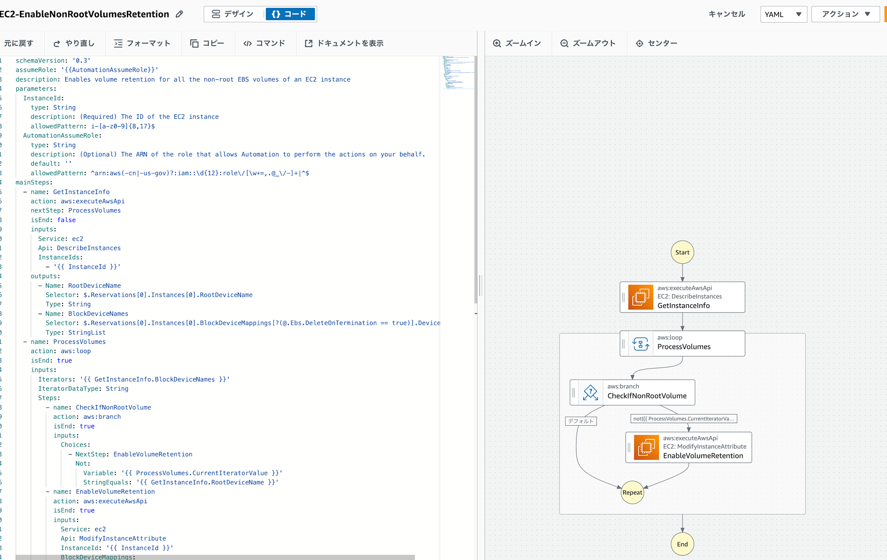Click the nextStep: ProcessVolumes line
This screenshot has height=560, width=887.
pyautogui.click(x=75, y=210)
